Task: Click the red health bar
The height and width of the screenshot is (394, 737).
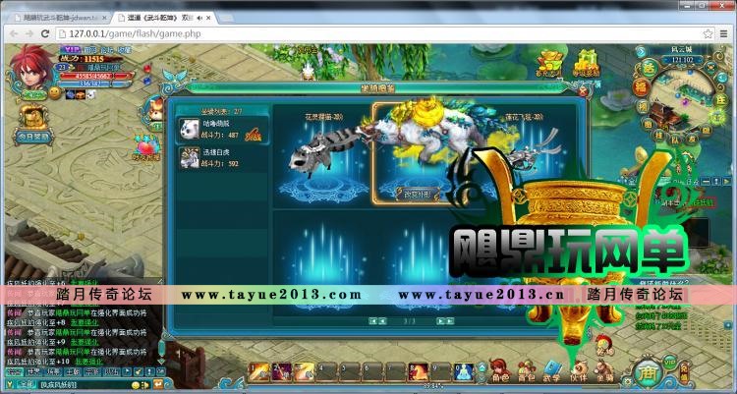Action: (x=95, y=76)
